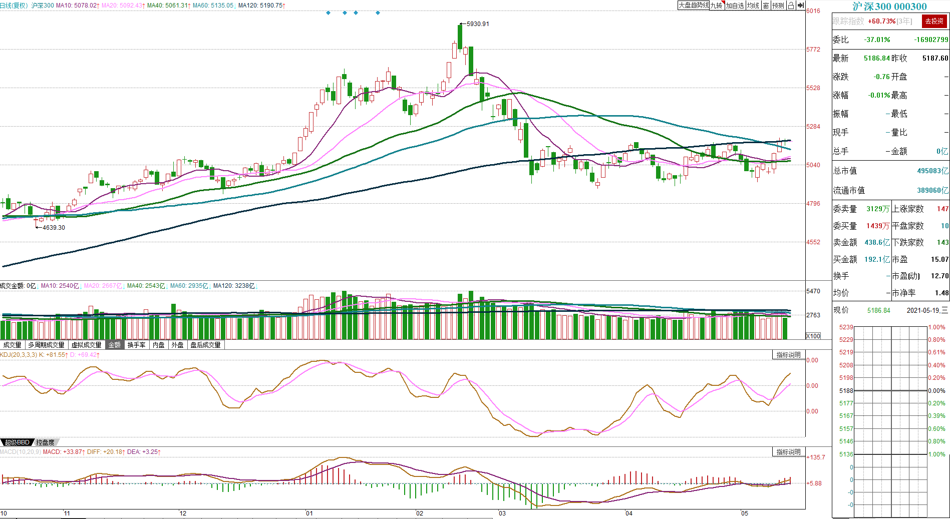Click the first blue diamond marker above chart

pyautogui.click(x=329, y=13)
